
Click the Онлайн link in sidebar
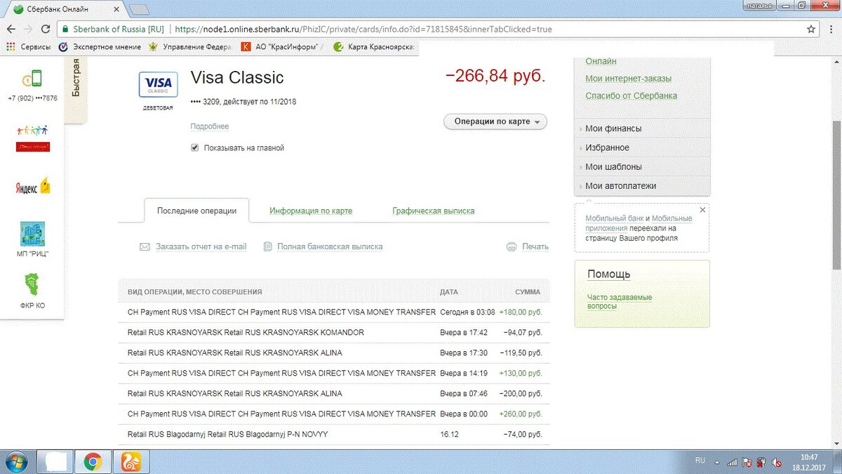[x=601, y=62]
